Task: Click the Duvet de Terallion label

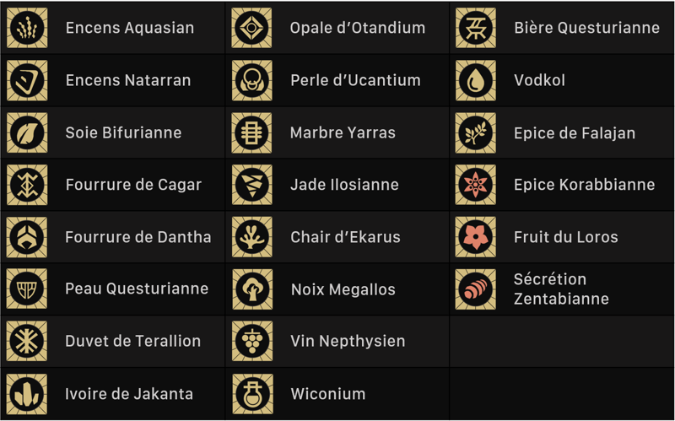Action: click(133, 341)
